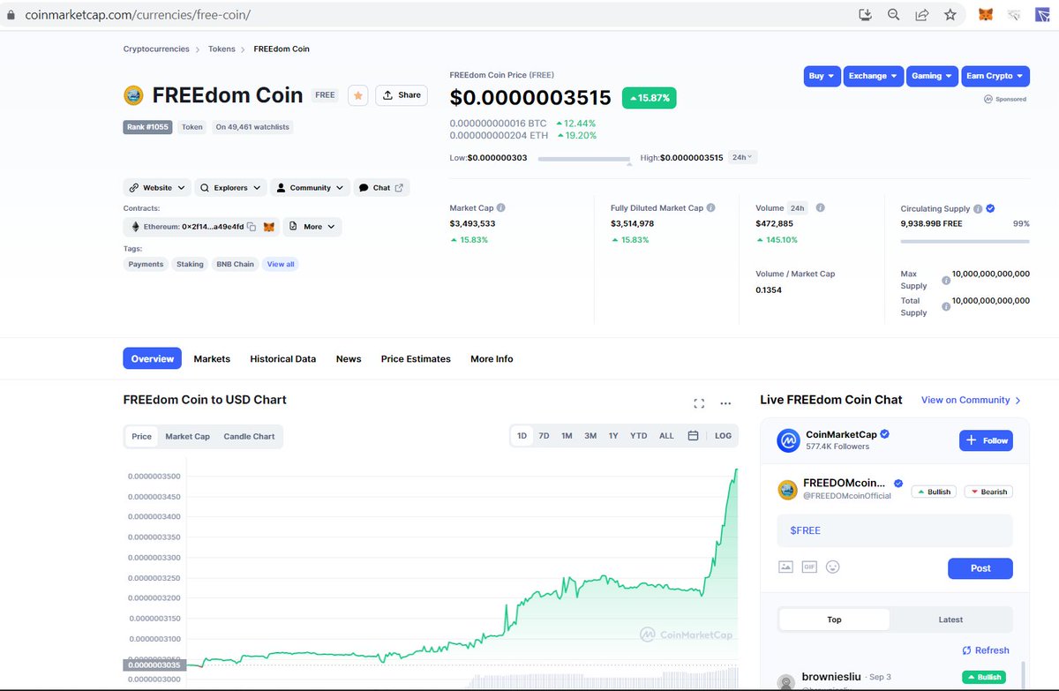Click the browser share page icon
This screenshot has width=1059, height=691.
(921, 15)
